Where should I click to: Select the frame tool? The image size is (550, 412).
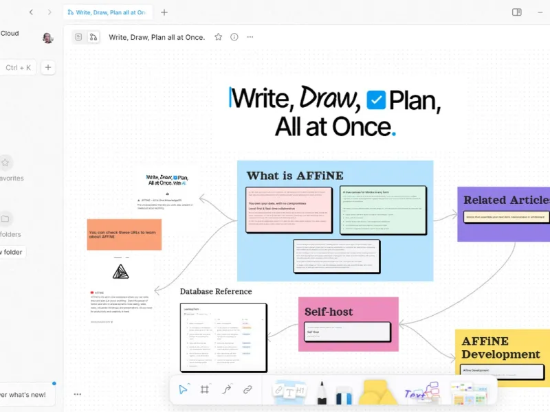click(205, 389)
